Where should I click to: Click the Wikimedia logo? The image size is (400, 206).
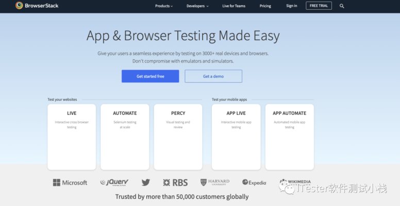[294, 182]
